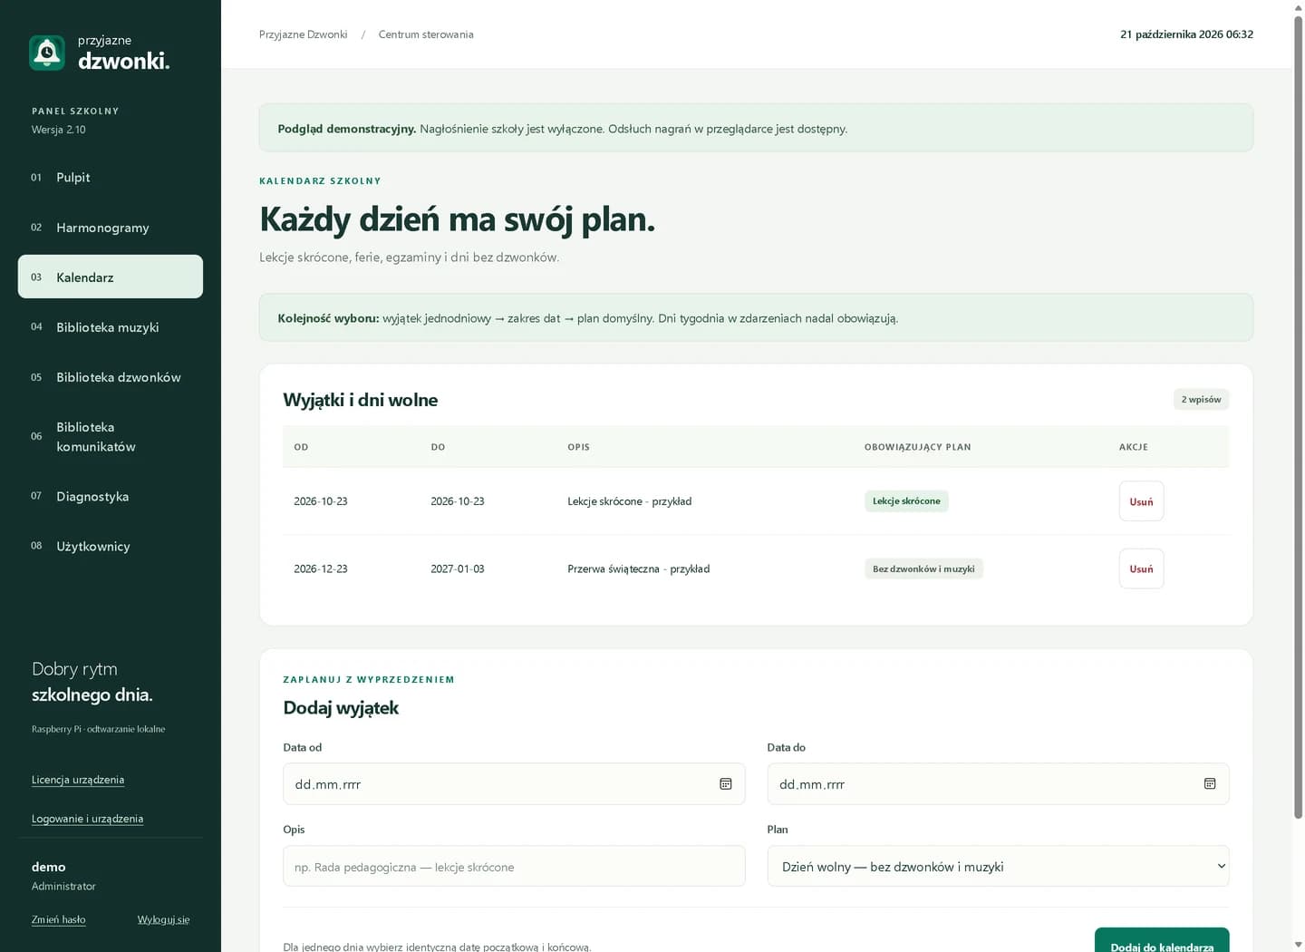The height and width of the screenshot is (952, 1305).
Task: Open Logowanie i urządzenia link
Action: [87, 819]
